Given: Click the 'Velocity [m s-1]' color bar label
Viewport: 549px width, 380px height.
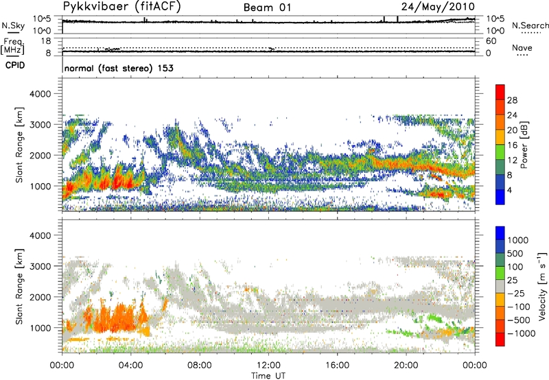Looking at the screenshot, I should click(542, 286).
